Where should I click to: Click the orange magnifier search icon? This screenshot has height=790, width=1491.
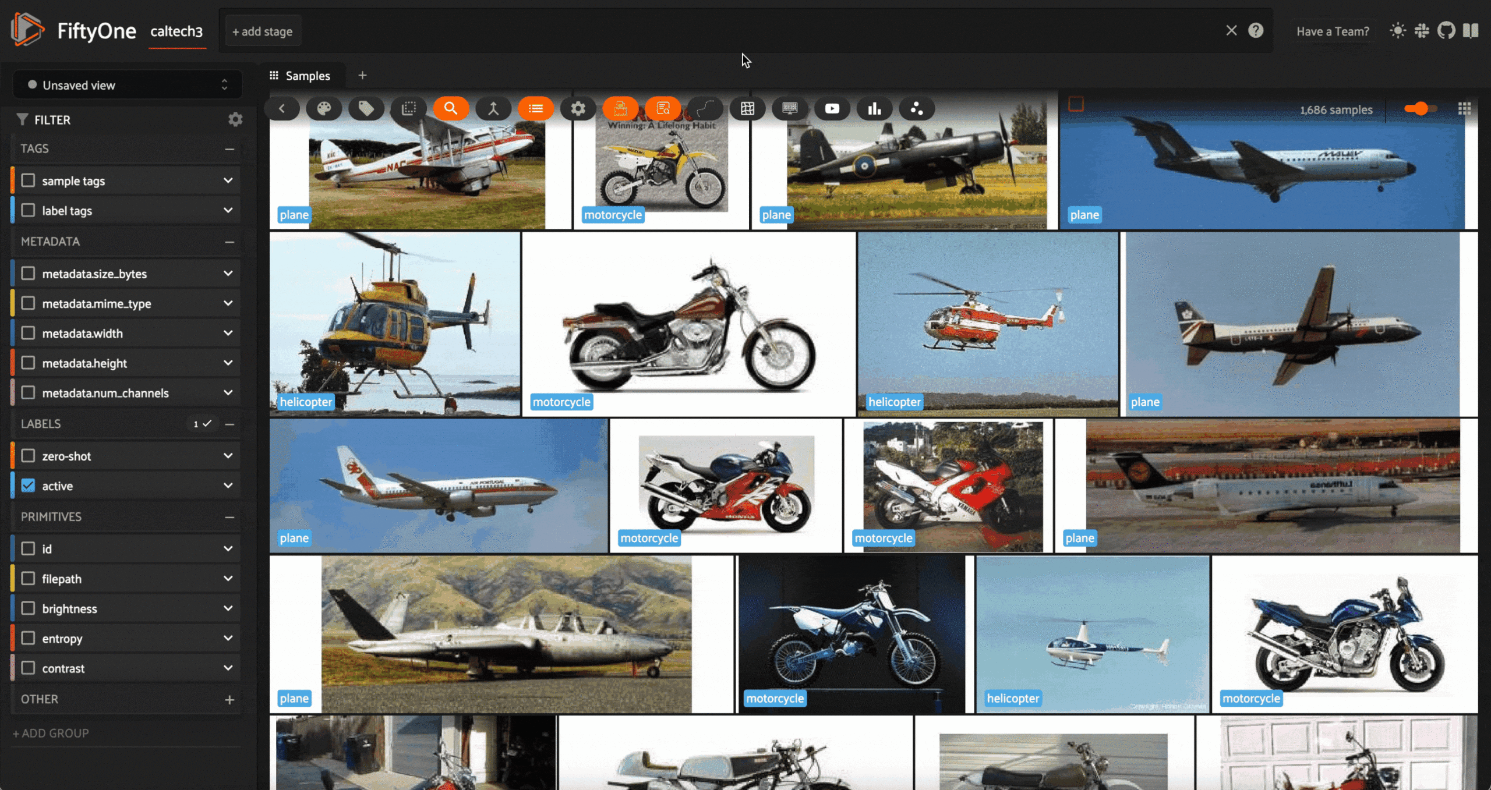click(x=450, y=109)
